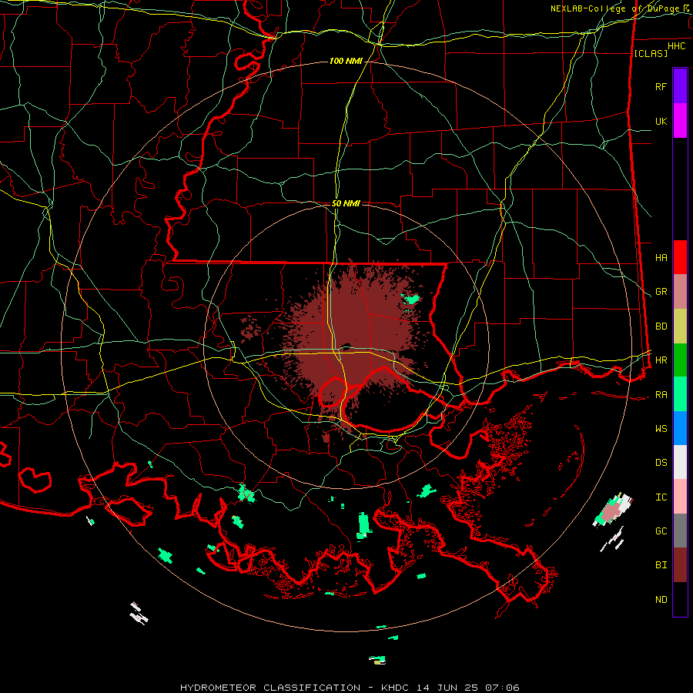Screen dimensions: 693x693
Task: Click the 'HA' legend label
Action: point(661,258)
